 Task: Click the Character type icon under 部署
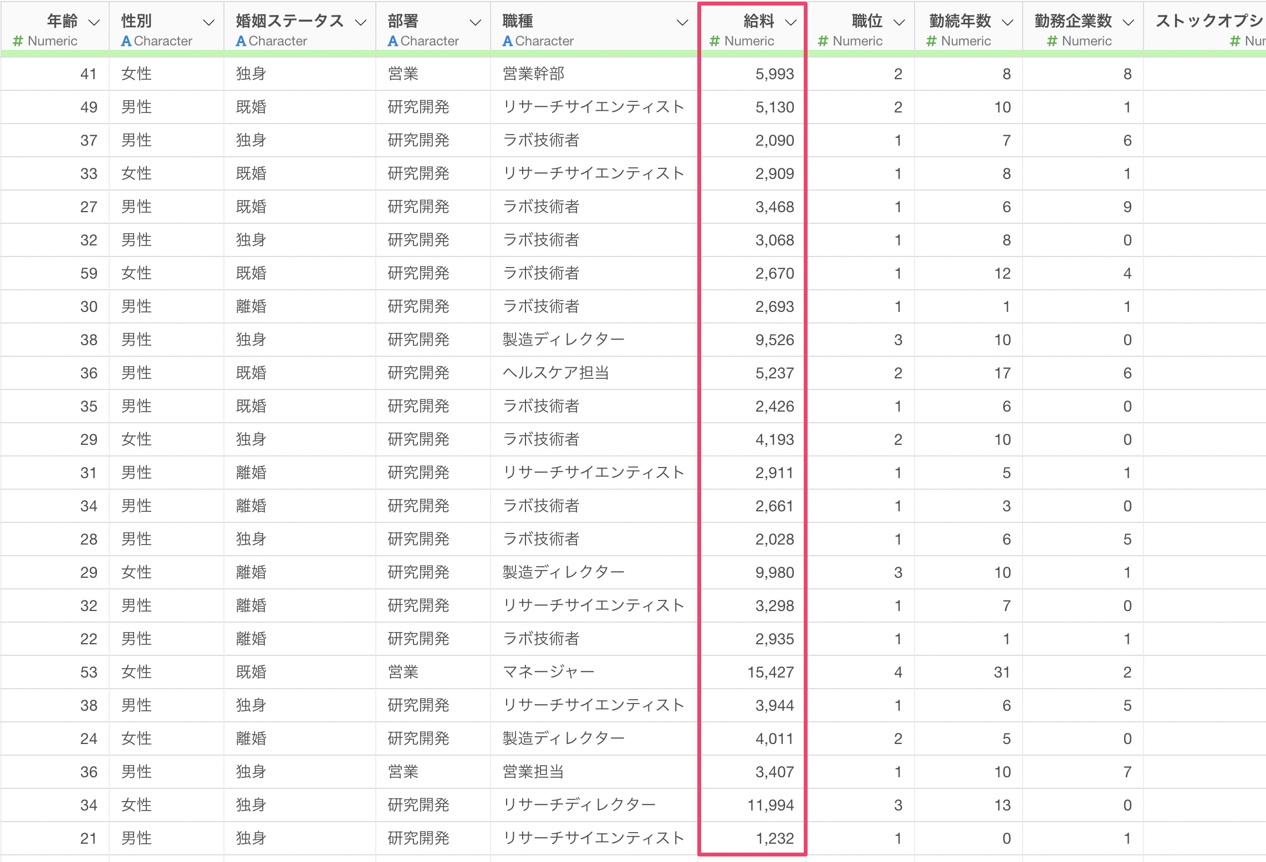click(x=393, y=41)
